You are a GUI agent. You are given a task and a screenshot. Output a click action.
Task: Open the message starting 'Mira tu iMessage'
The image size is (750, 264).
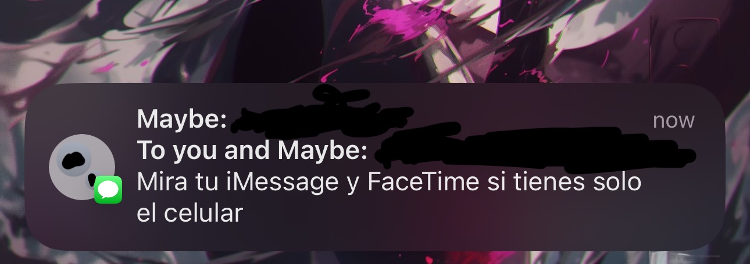(x=388, y=198)
